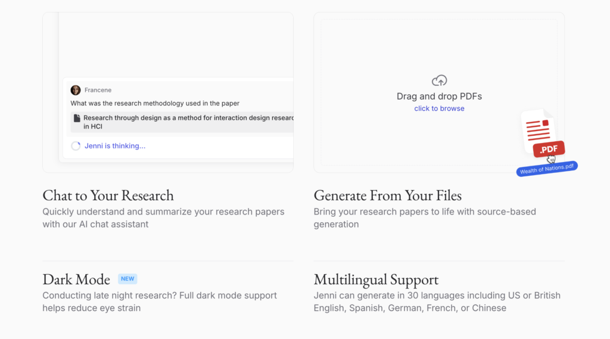Click the "Dark Mode" heading
Screen dimensions: 610x339
point(76,279)
